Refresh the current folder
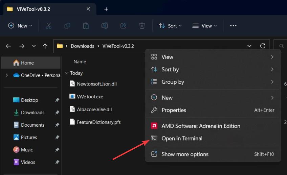Viewport: 287px width, 175px height. point(263,46)
